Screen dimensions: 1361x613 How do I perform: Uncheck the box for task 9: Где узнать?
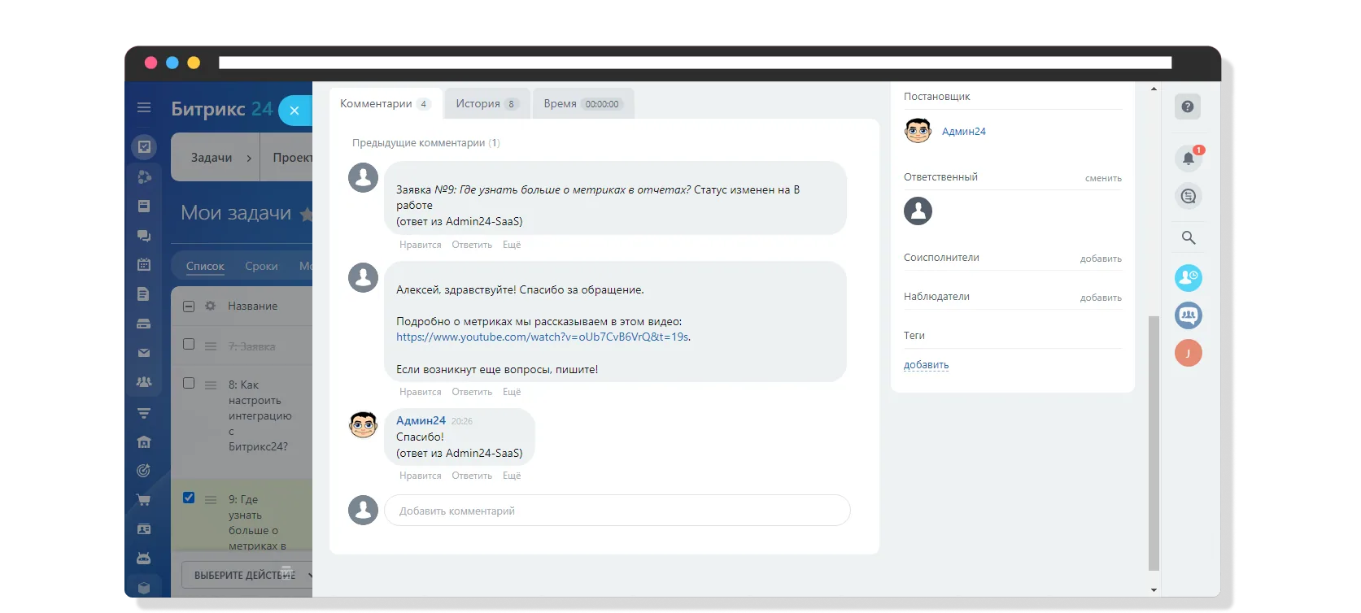pyautogui.click(x=189, y=498)
